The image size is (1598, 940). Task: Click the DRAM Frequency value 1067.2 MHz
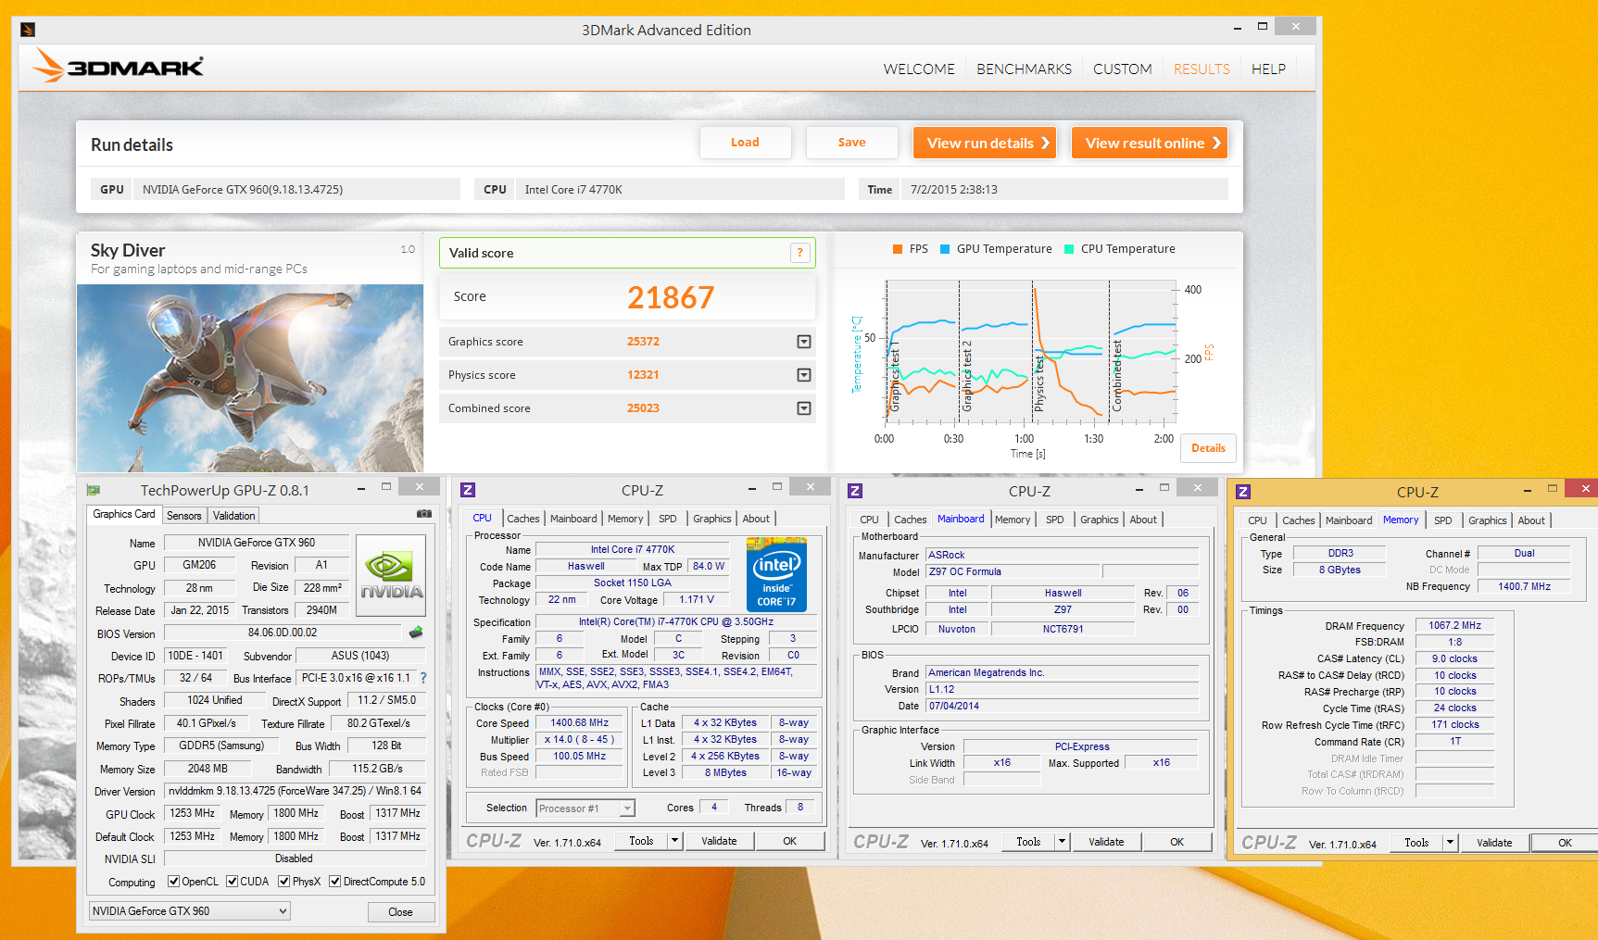pyautogui.click(x=1454, y=625)
